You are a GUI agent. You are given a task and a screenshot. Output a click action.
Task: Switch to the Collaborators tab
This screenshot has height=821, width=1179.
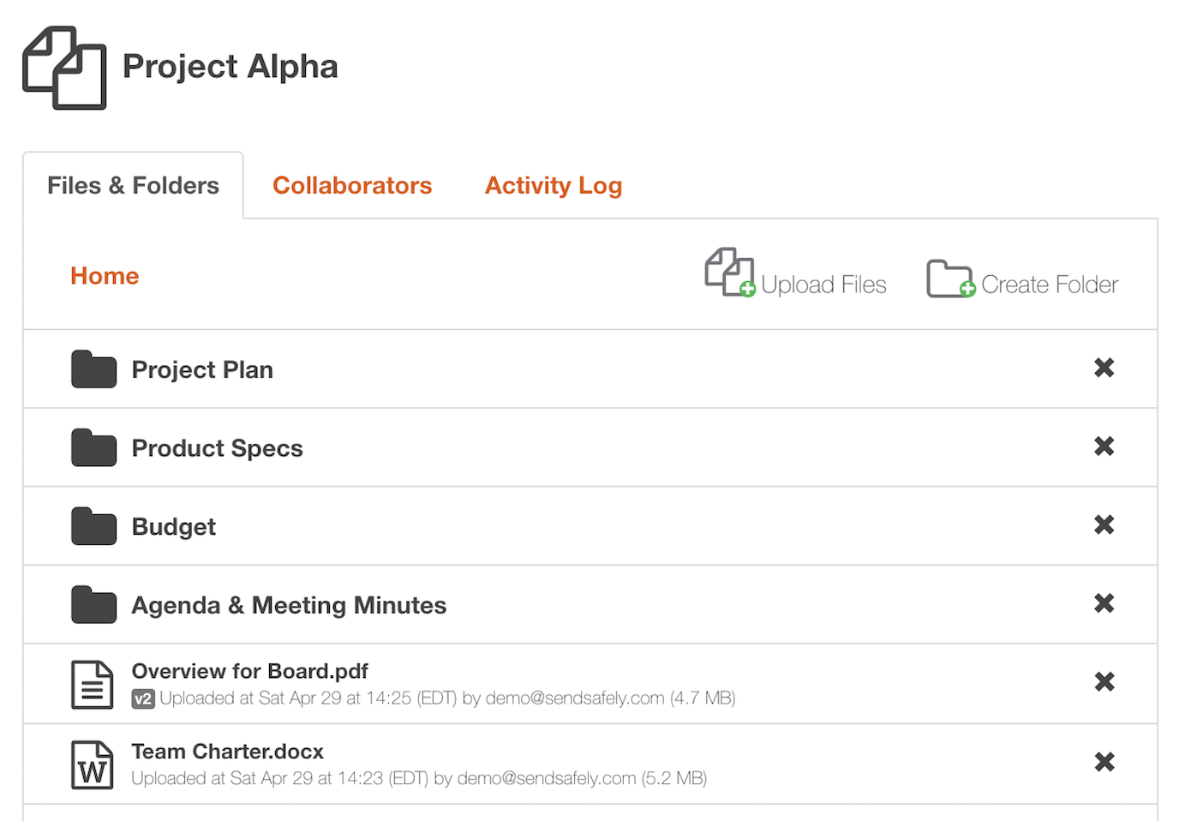[351, 185]
